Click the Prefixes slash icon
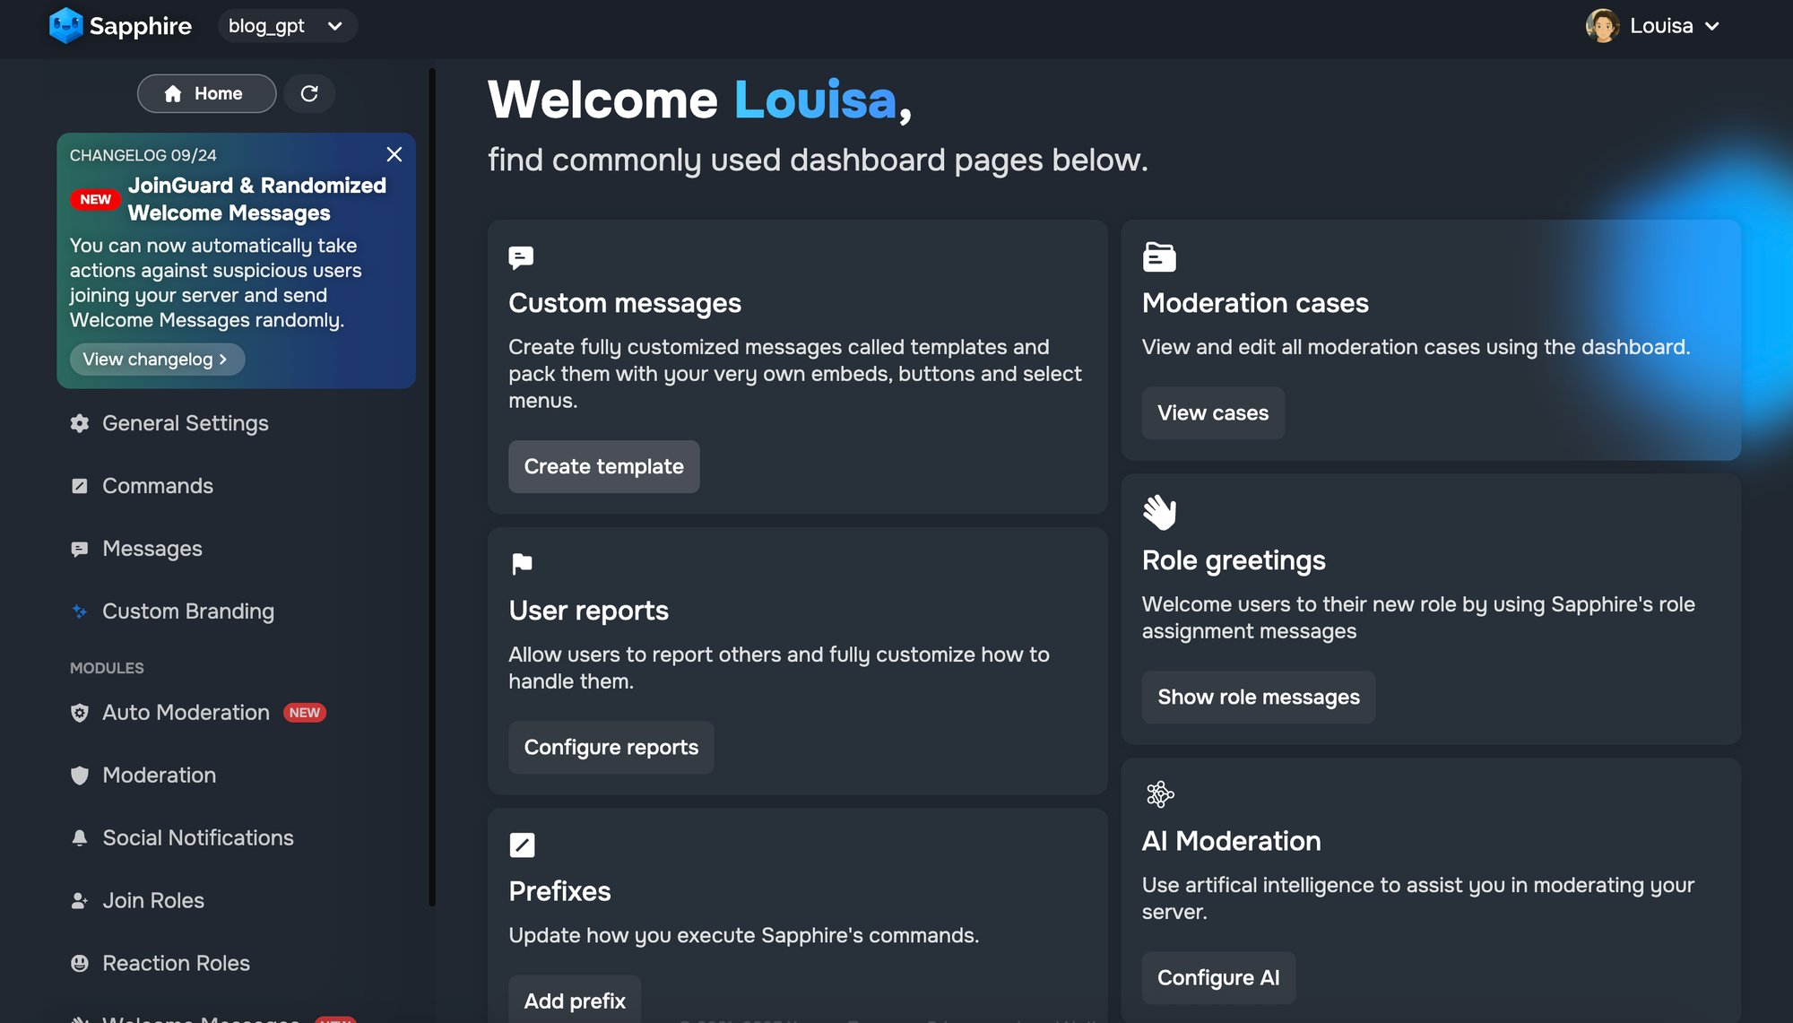The height and width of the screenshot is (1023, 1793). (x=522, y=845)
